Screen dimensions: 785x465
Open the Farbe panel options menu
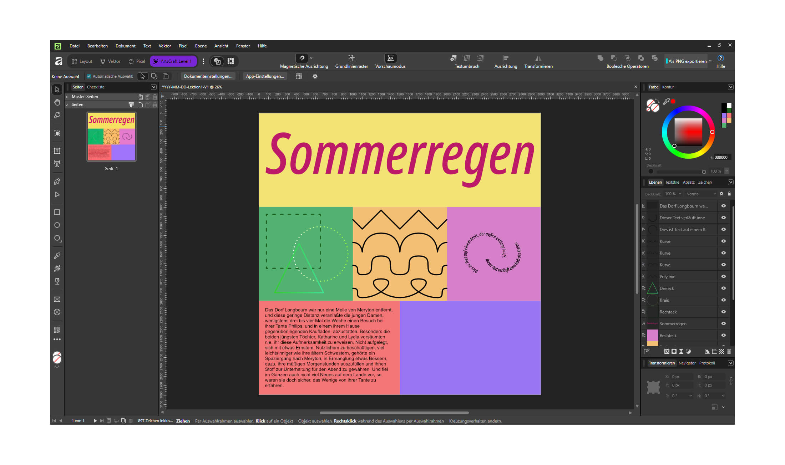click(x=730, y=87)
